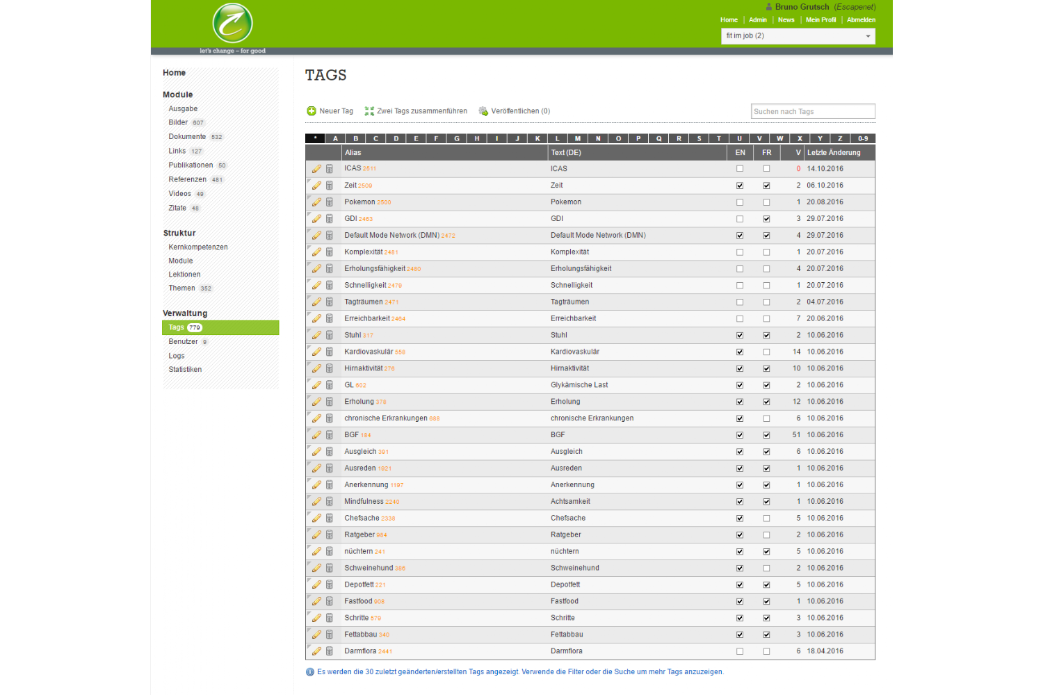Click trash delete icon for Zeit tag
This screenshot has width=1043, height=695.
coord(330,186)
